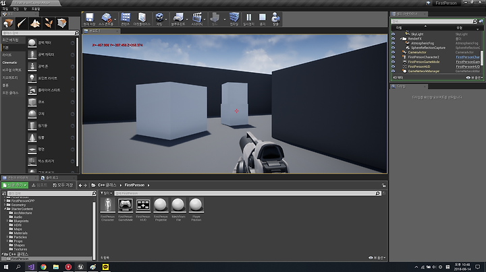486x272 pixels.
Task: Open Visual Studio from the taskbar
Action: [x=31, y=267]
